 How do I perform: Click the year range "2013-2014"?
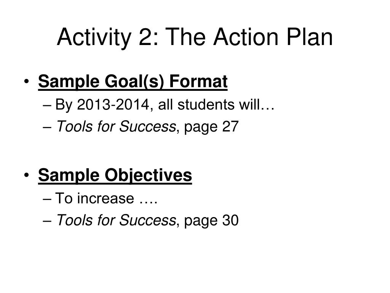pos(113,105)
